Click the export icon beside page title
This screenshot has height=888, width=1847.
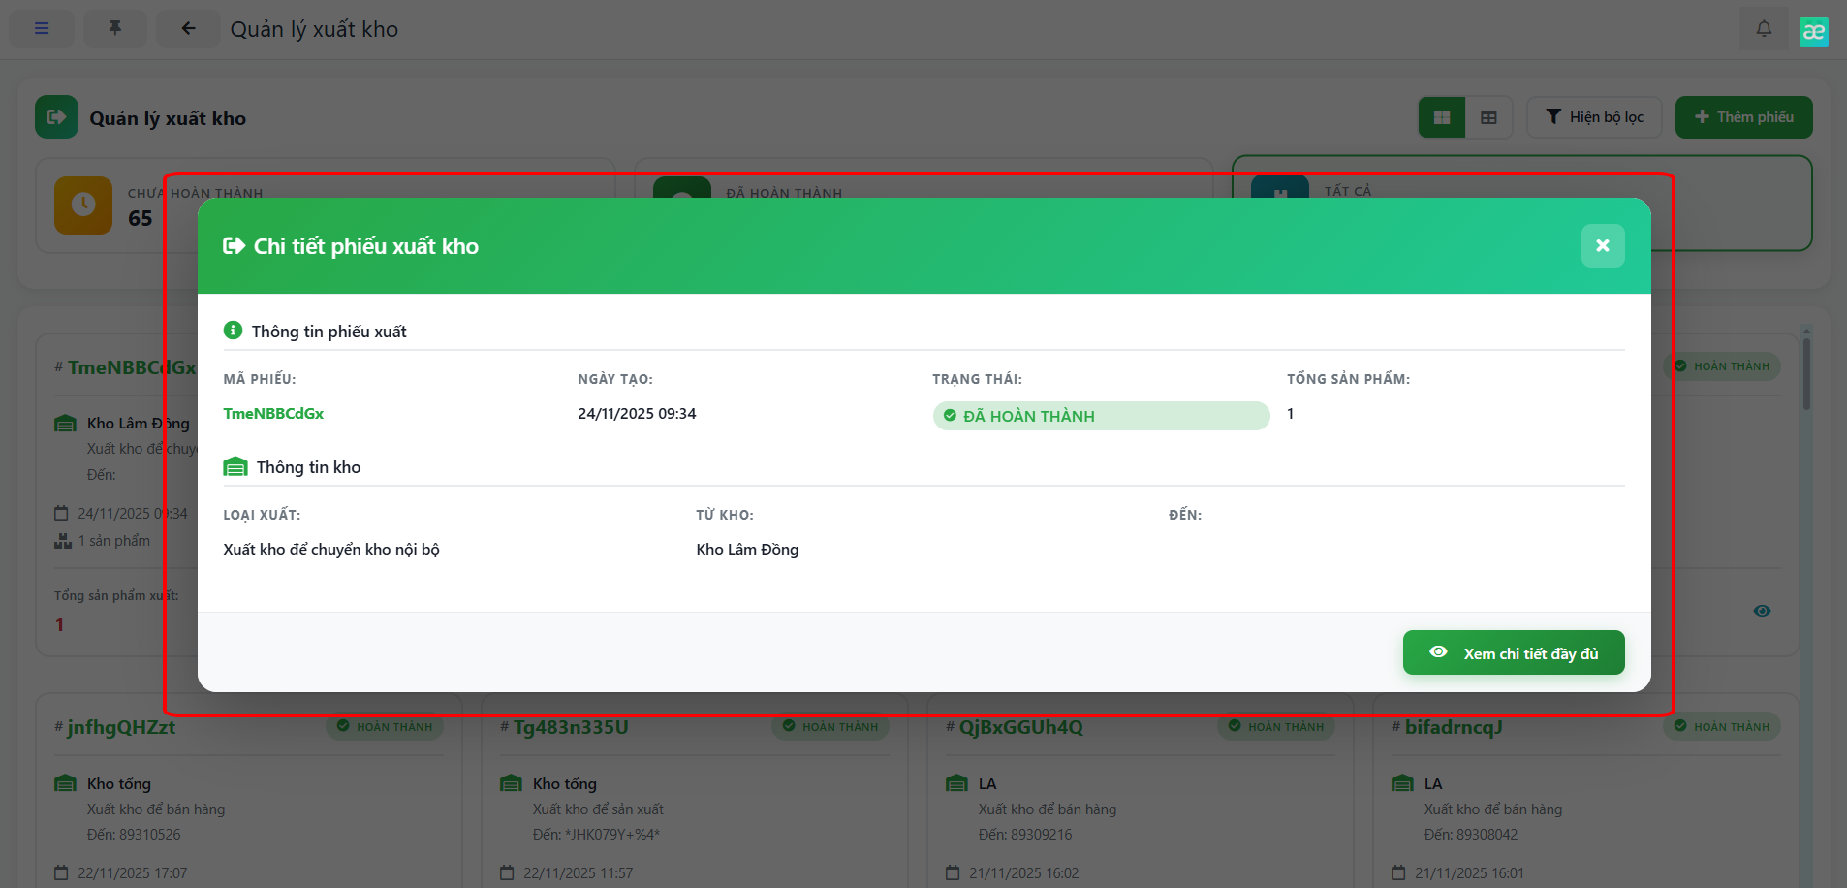56,117
